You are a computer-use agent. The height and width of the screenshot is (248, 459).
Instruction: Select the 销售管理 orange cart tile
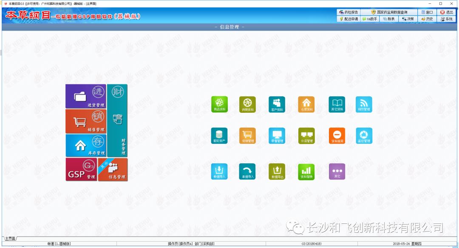click(86, 121)
